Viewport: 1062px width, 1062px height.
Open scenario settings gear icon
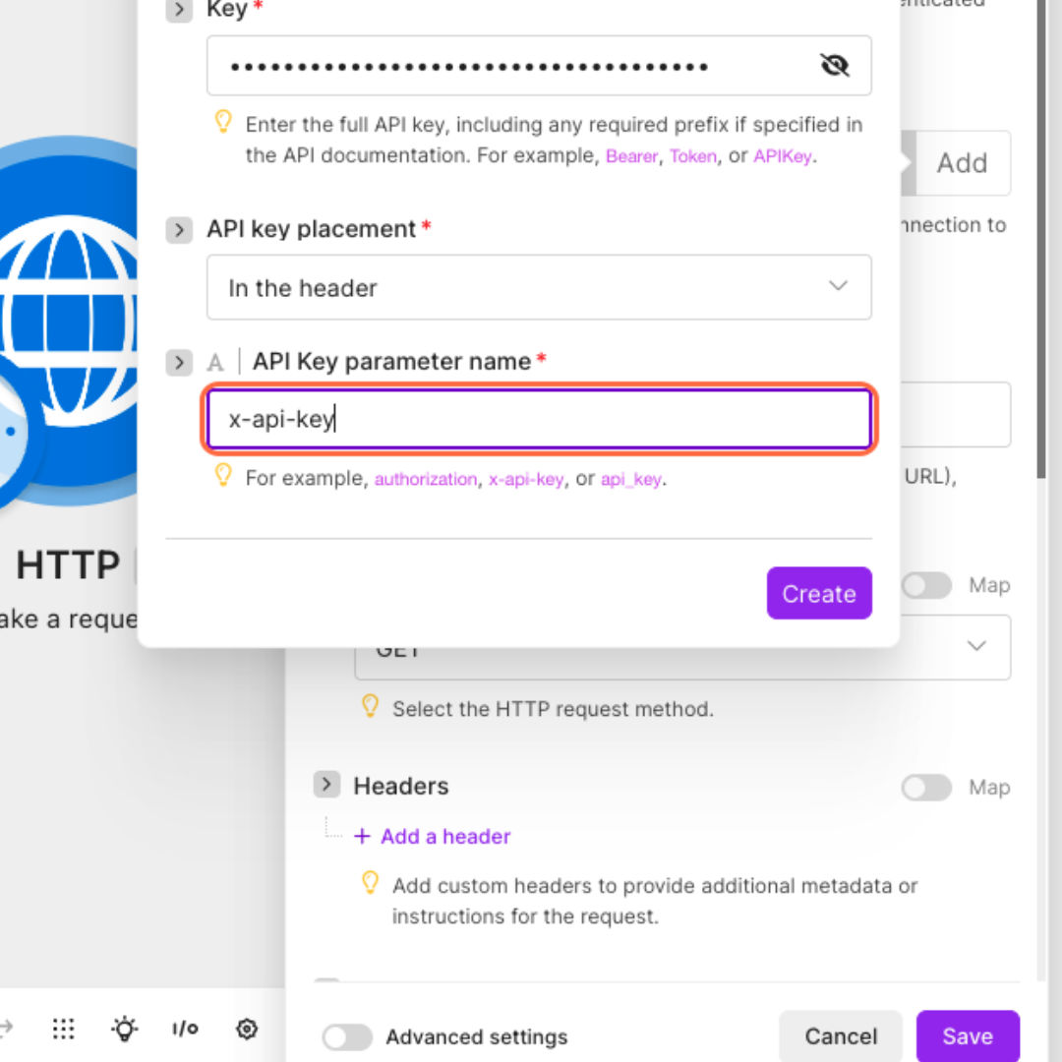[247, 1030]
